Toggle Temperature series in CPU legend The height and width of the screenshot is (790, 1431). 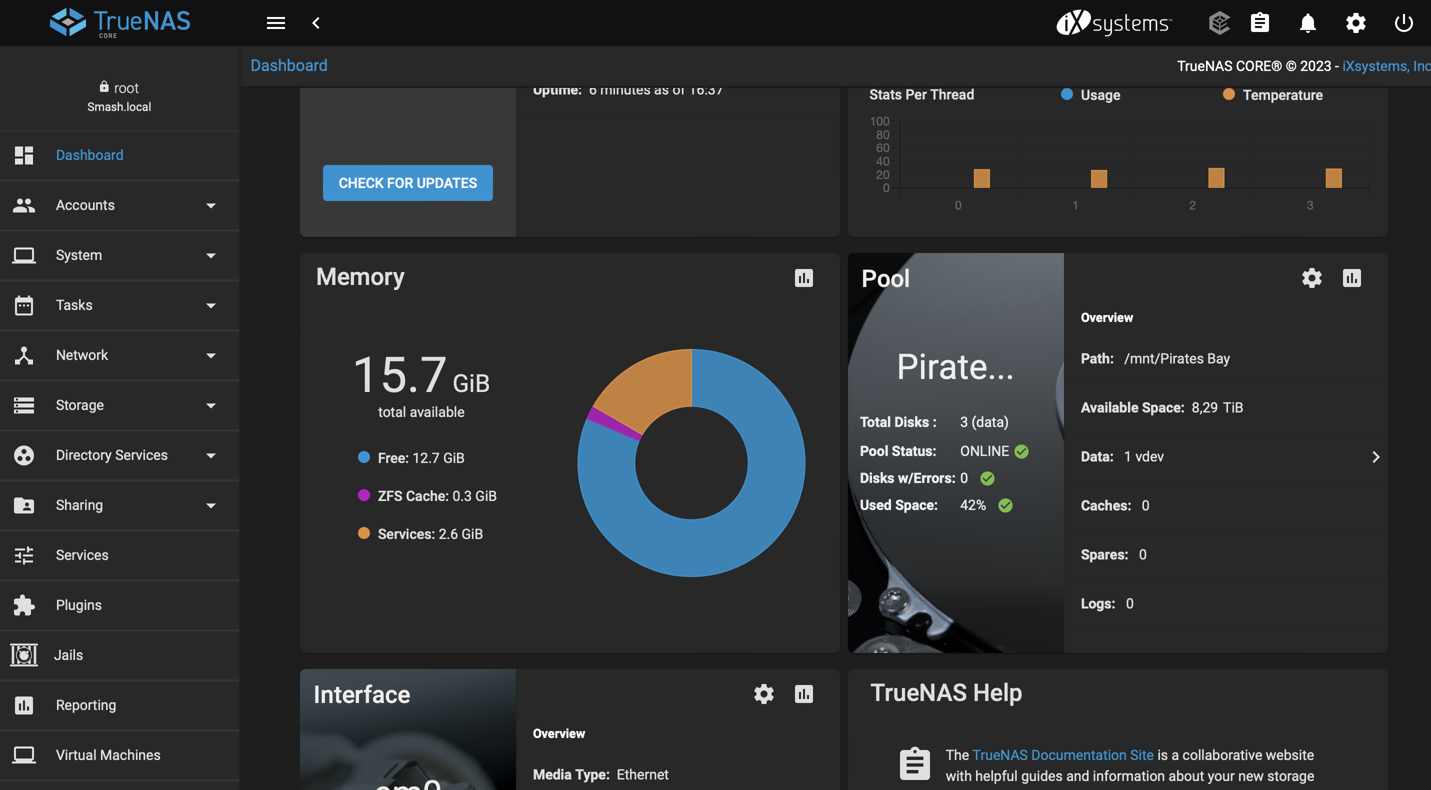[x=1282, y=95]
